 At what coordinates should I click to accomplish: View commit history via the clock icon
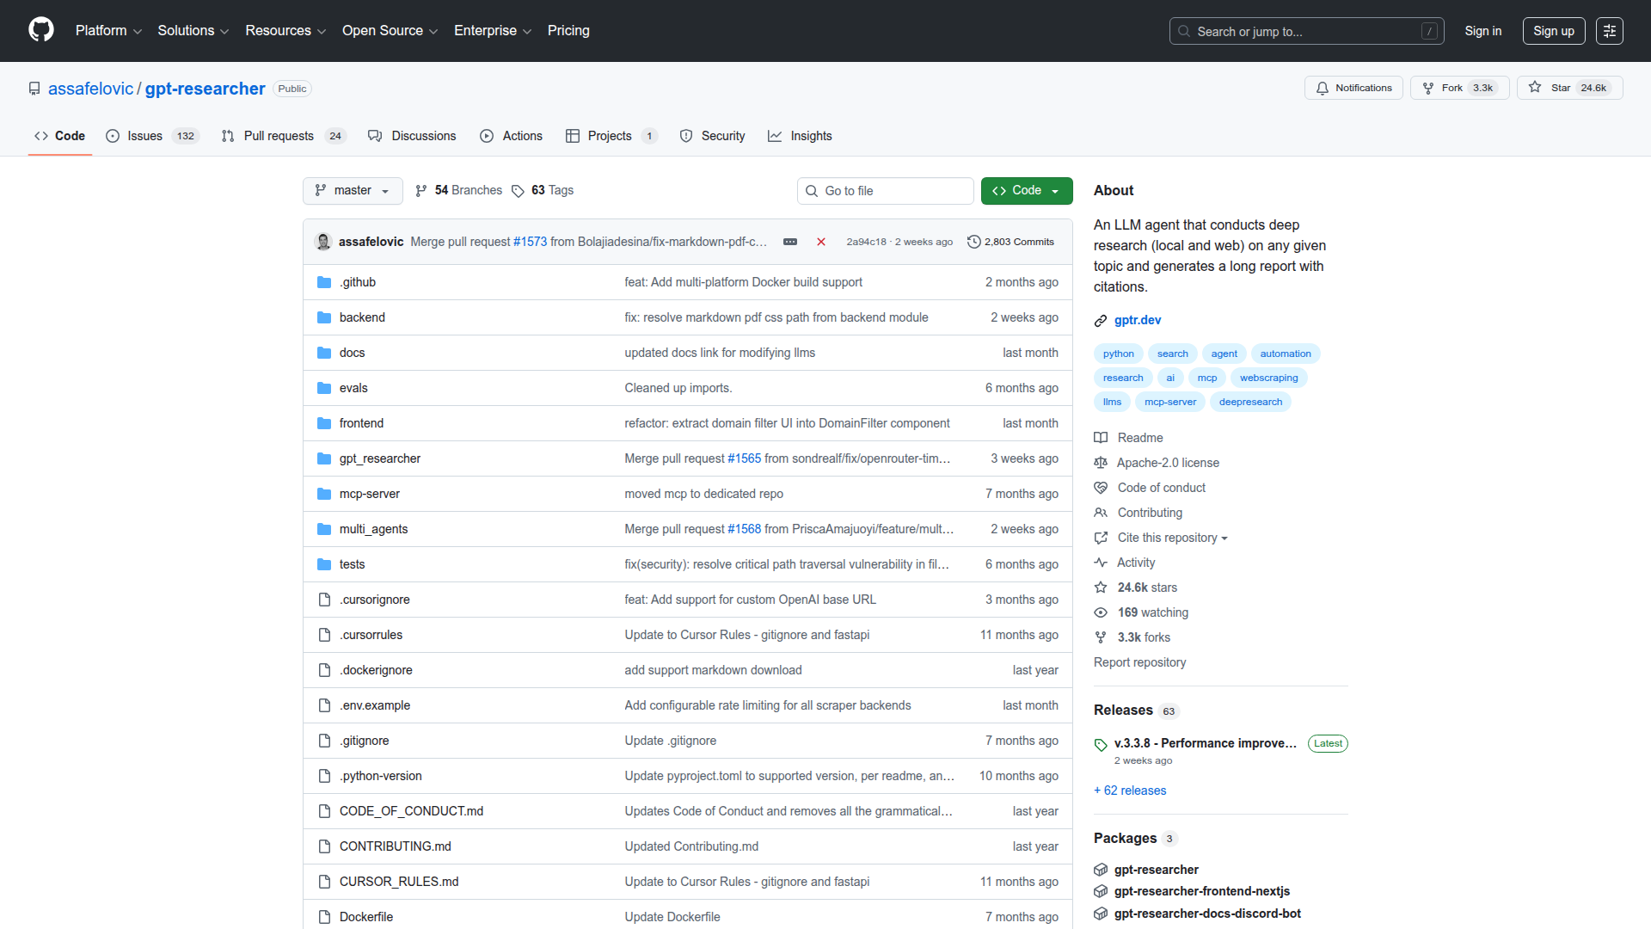pyautogui.click(x=973, y=242)
